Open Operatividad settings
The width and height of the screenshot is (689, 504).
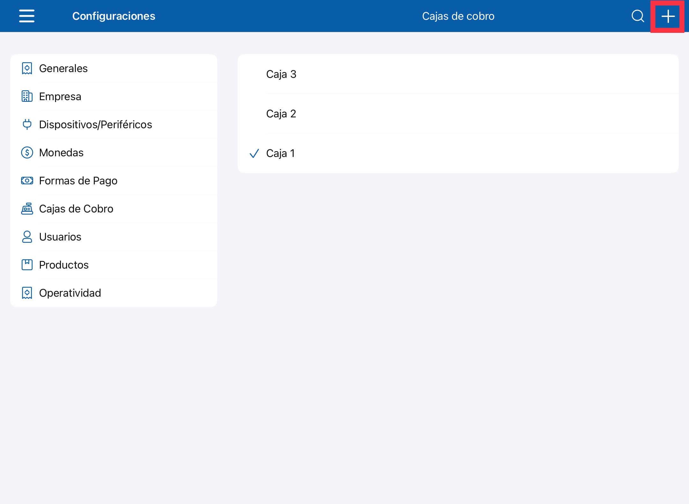pyautogui.click(x=114, y=293)
